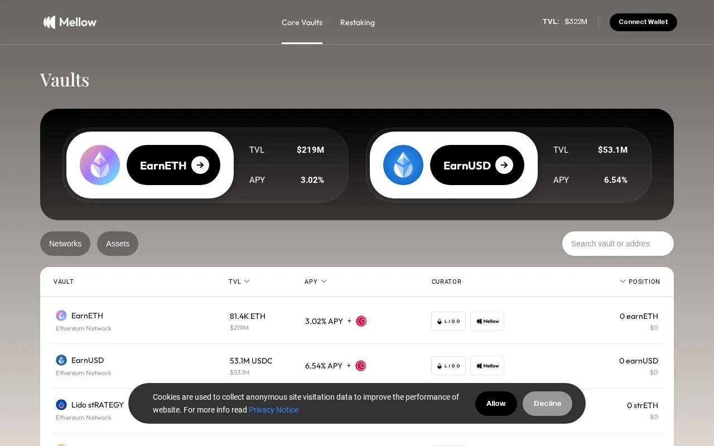Click the arrow icon on EarnETH card

200,165
